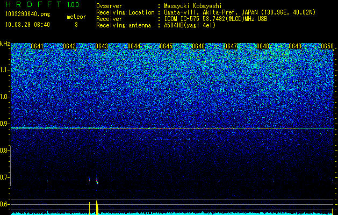Click the 0641 time marker
The height and width of the screenshot is (215, 338).
coord(37,46)
